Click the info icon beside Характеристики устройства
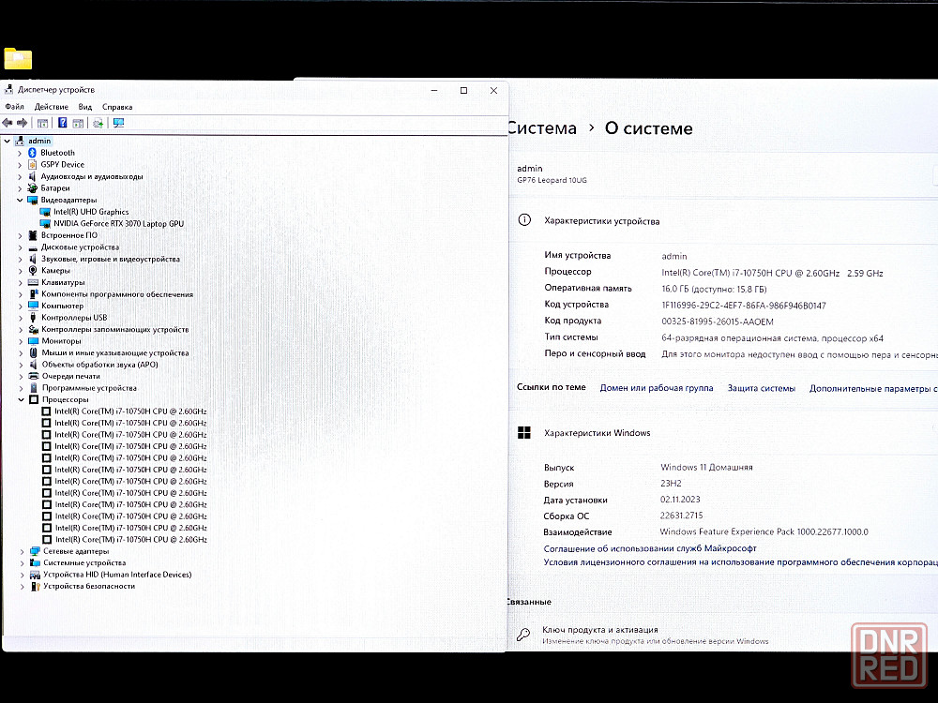The width and height of the screenshot is (938, 703). 524,220
